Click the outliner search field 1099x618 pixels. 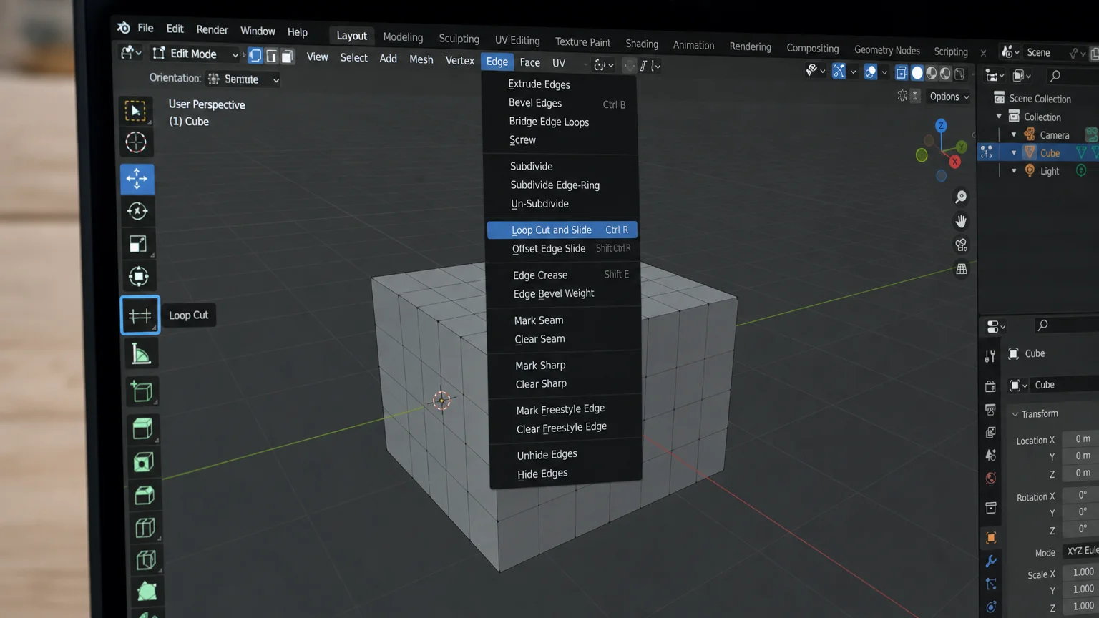[x=1072, y=76]
